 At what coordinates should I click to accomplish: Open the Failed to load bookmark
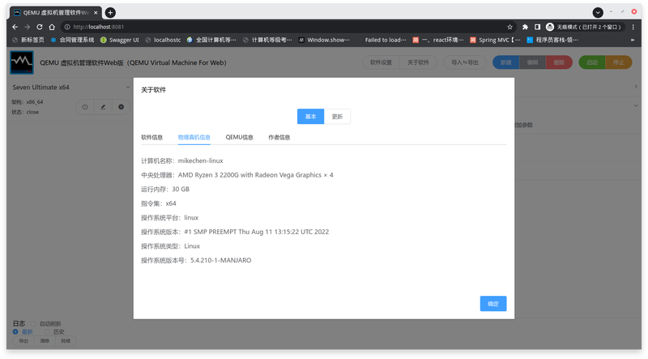click(x=382, y=40)
